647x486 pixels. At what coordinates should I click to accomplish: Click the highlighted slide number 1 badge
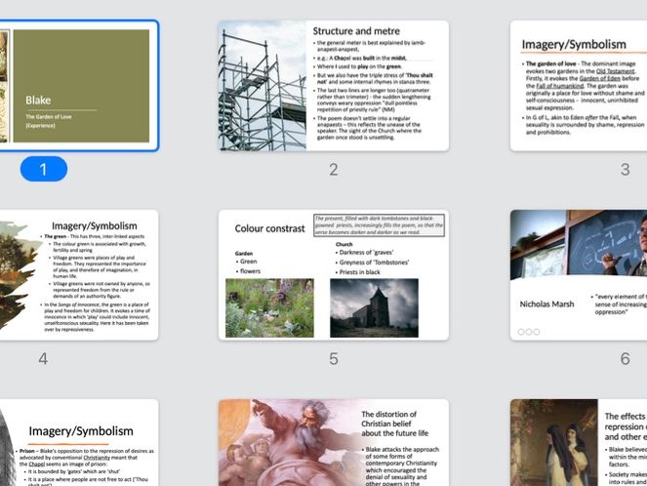pyautogui.click(x=44, y=169)
